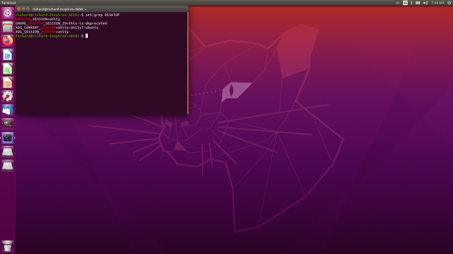Open the Bluetooth indicator menu
Viewport: 453px width, 254px height.
(412, 3)
